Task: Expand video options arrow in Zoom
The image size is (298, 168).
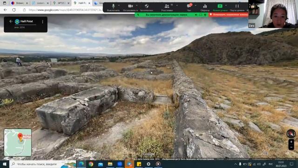Action: tap(136, 6)
